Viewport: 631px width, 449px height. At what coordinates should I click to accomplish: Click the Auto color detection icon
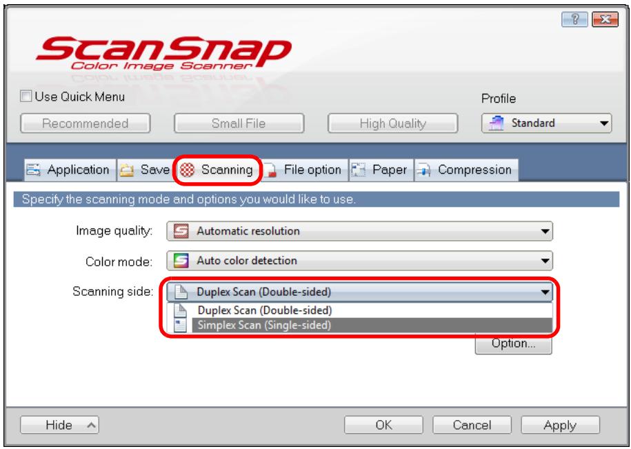[181, 261]
